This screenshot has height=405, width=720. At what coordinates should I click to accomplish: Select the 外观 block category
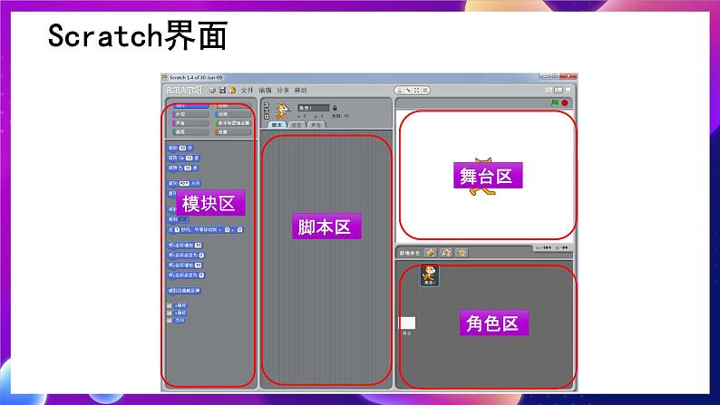pyautogui.click(x=190, y=114)
